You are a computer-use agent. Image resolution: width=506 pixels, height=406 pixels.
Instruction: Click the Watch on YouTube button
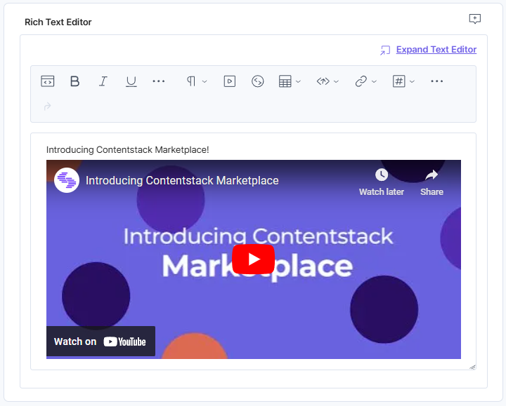tap(100, 341)
